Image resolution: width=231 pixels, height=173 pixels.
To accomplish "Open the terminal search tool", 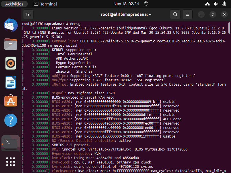I will click(175, 14).
